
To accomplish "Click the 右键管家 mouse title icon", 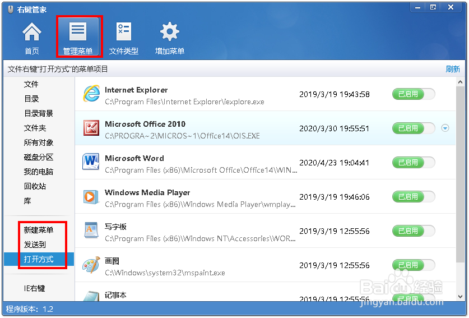I will click(x=11, y=10).
